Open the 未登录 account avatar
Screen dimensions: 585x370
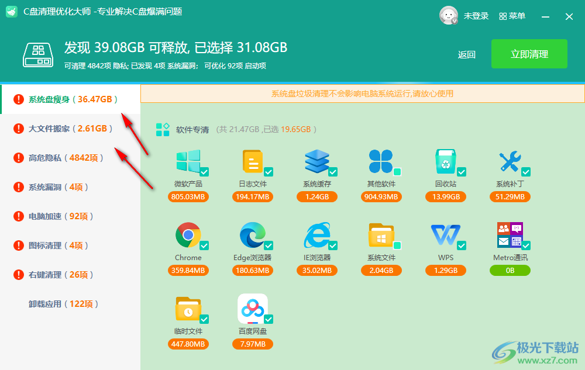pyautogui.click(x=449, y=16)
